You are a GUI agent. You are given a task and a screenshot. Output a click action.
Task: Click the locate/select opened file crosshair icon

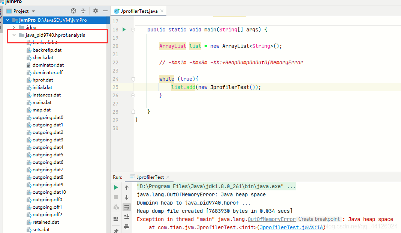point(73,11)
